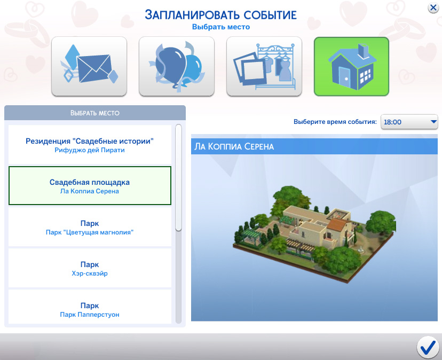
Task: Click the Ла Коппиа Серена lot preview image
Action: (314, 230)
